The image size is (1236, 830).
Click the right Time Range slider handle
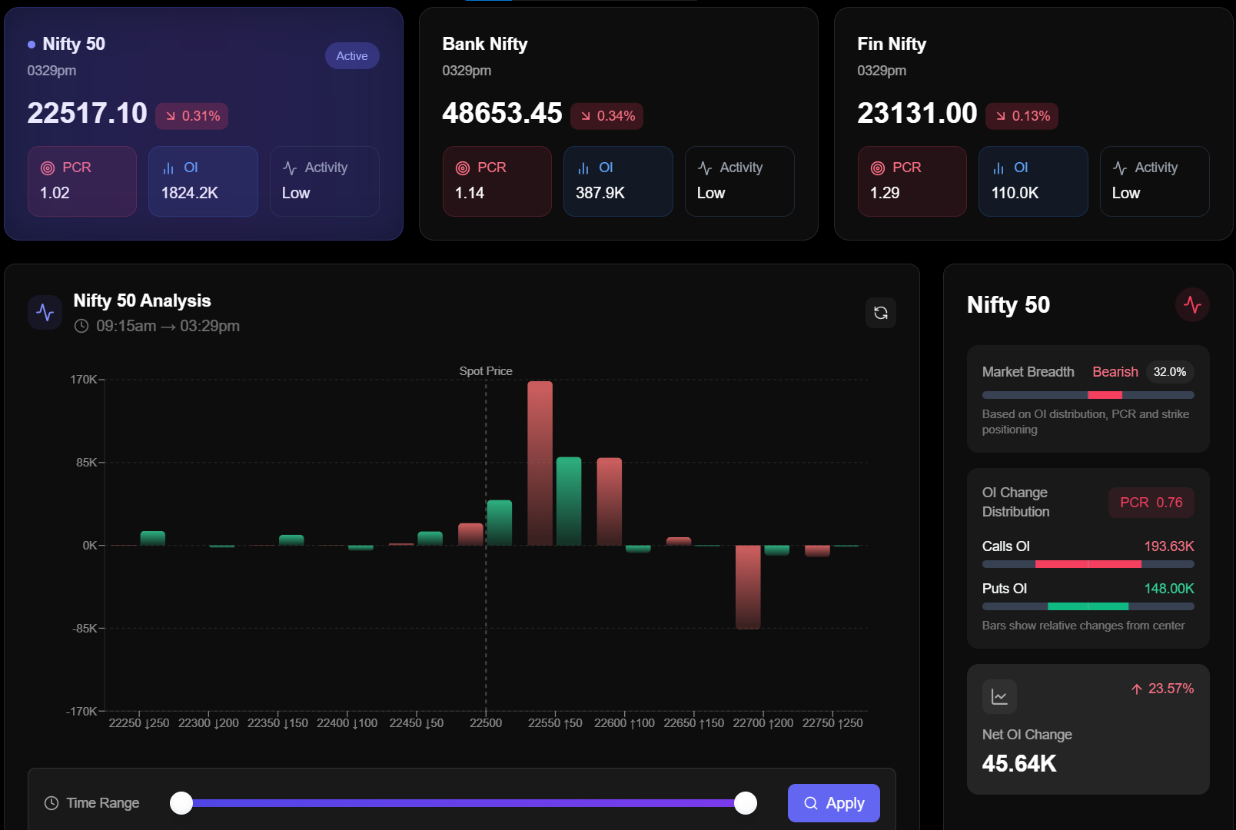746,803
